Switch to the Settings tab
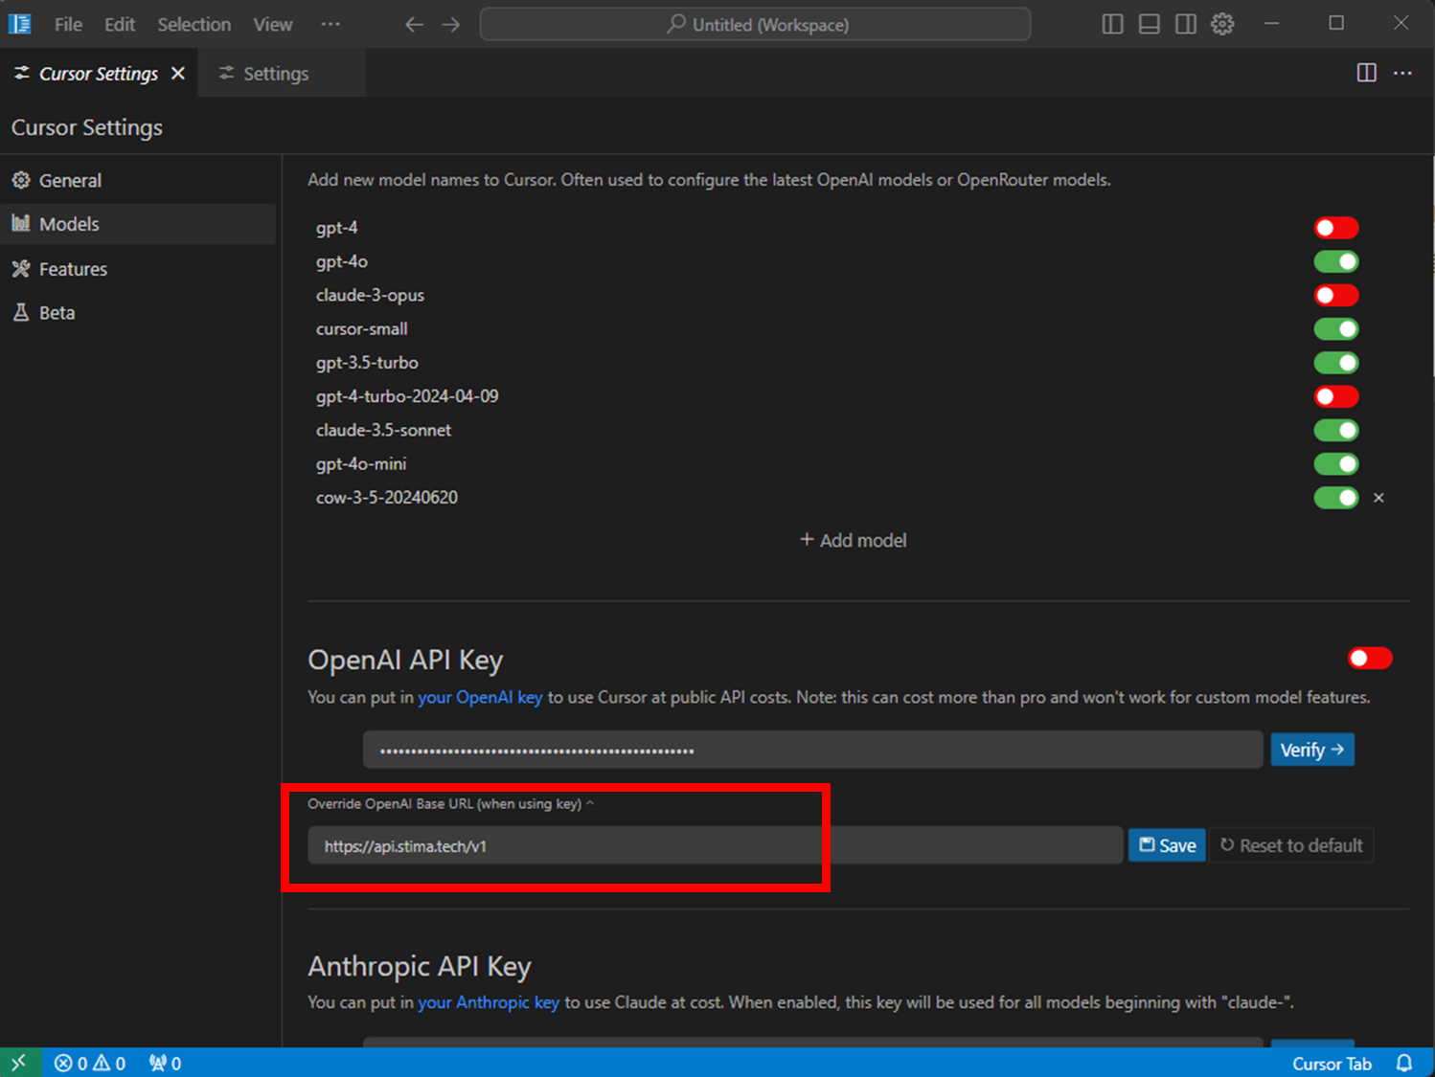 pyautogui.click(x=275, y=74)
